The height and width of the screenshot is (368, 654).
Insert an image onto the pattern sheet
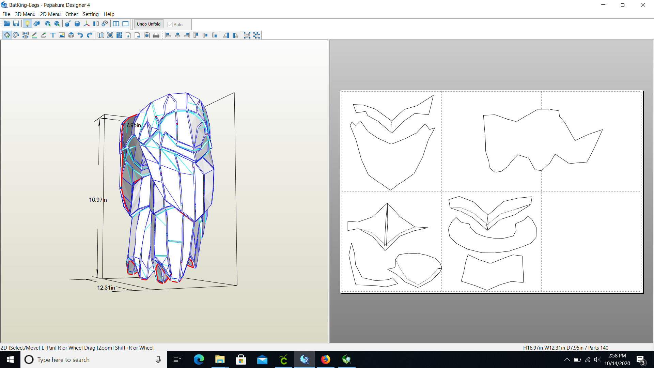pos(62,35)
